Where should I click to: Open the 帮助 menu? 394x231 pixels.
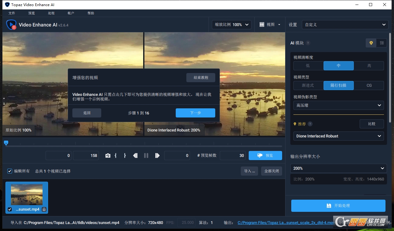91,13
